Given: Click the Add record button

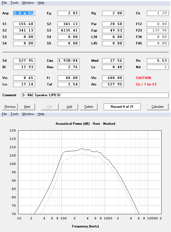Looking at the screenshot, I should pos(69,107).
